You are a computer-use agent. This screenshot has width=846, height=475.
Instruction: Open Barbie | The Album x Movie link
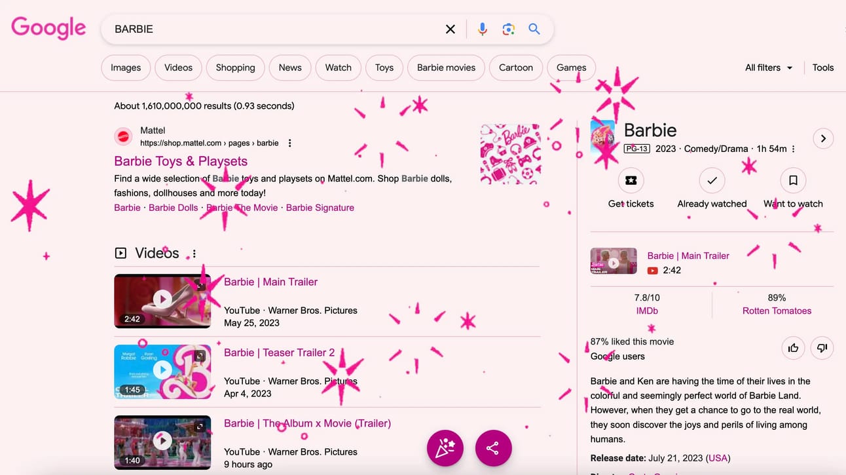point(307,423)
